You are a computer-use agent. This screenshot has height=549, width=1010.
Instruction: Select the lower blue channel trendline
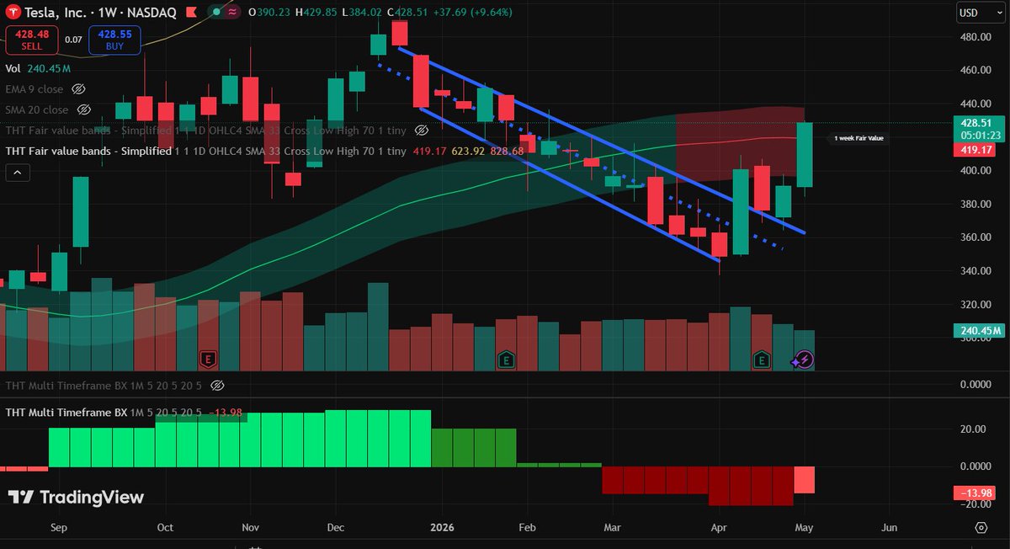tap(569, 184)
